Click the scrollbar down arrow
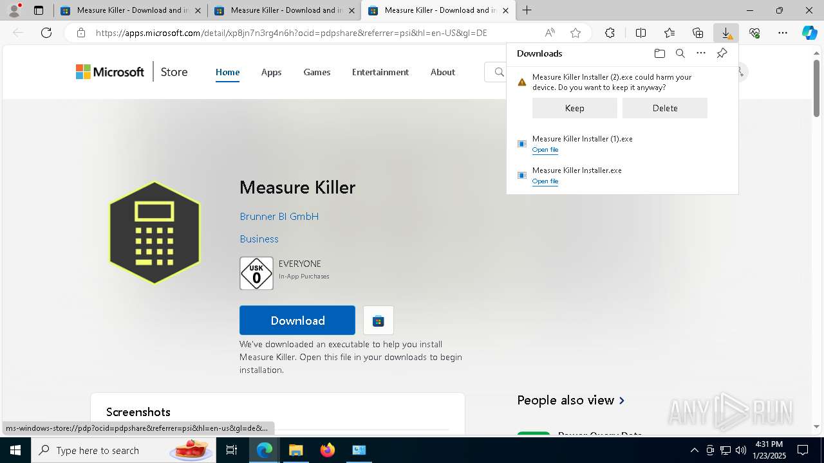This screenshot has width=824, height=463. click(818, 426)
